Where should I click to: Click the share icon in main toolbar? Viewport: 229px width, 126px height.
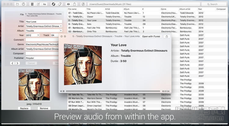pyautogui.click(x=75, y=4)
